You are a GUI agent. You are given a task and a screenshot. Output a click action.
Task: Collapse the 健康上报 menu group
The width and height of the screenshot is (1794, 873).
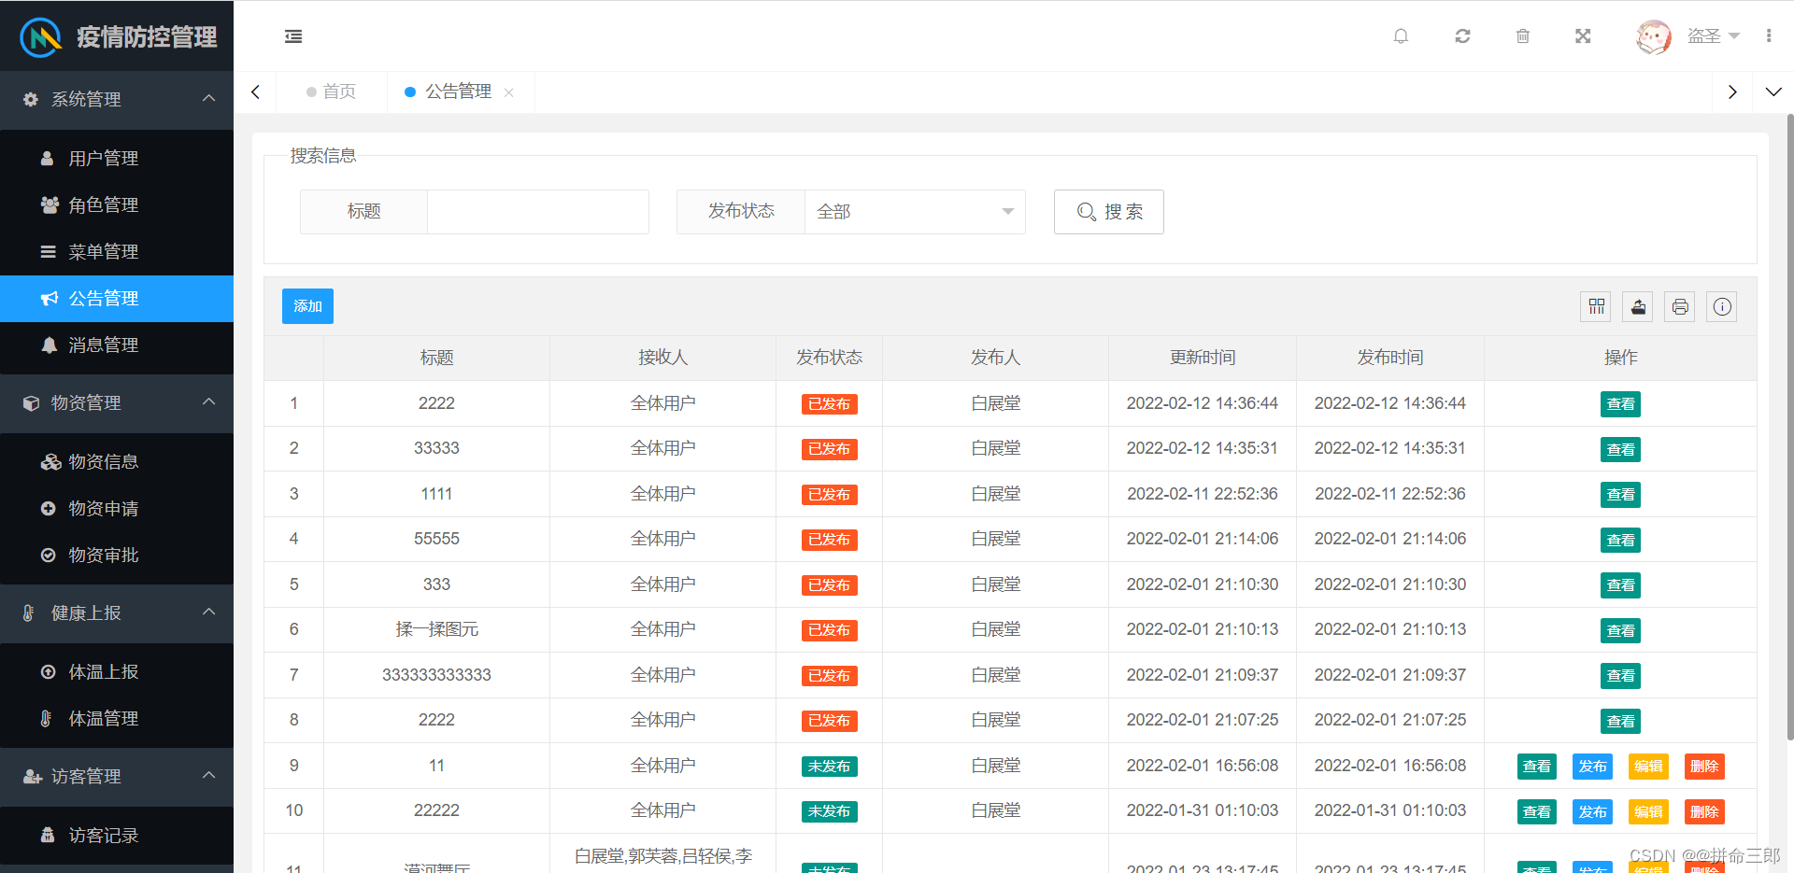pyautogui.click(x=117, y=613)
